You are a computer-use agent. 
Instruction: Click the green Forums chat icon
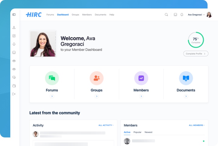point(52,78)
